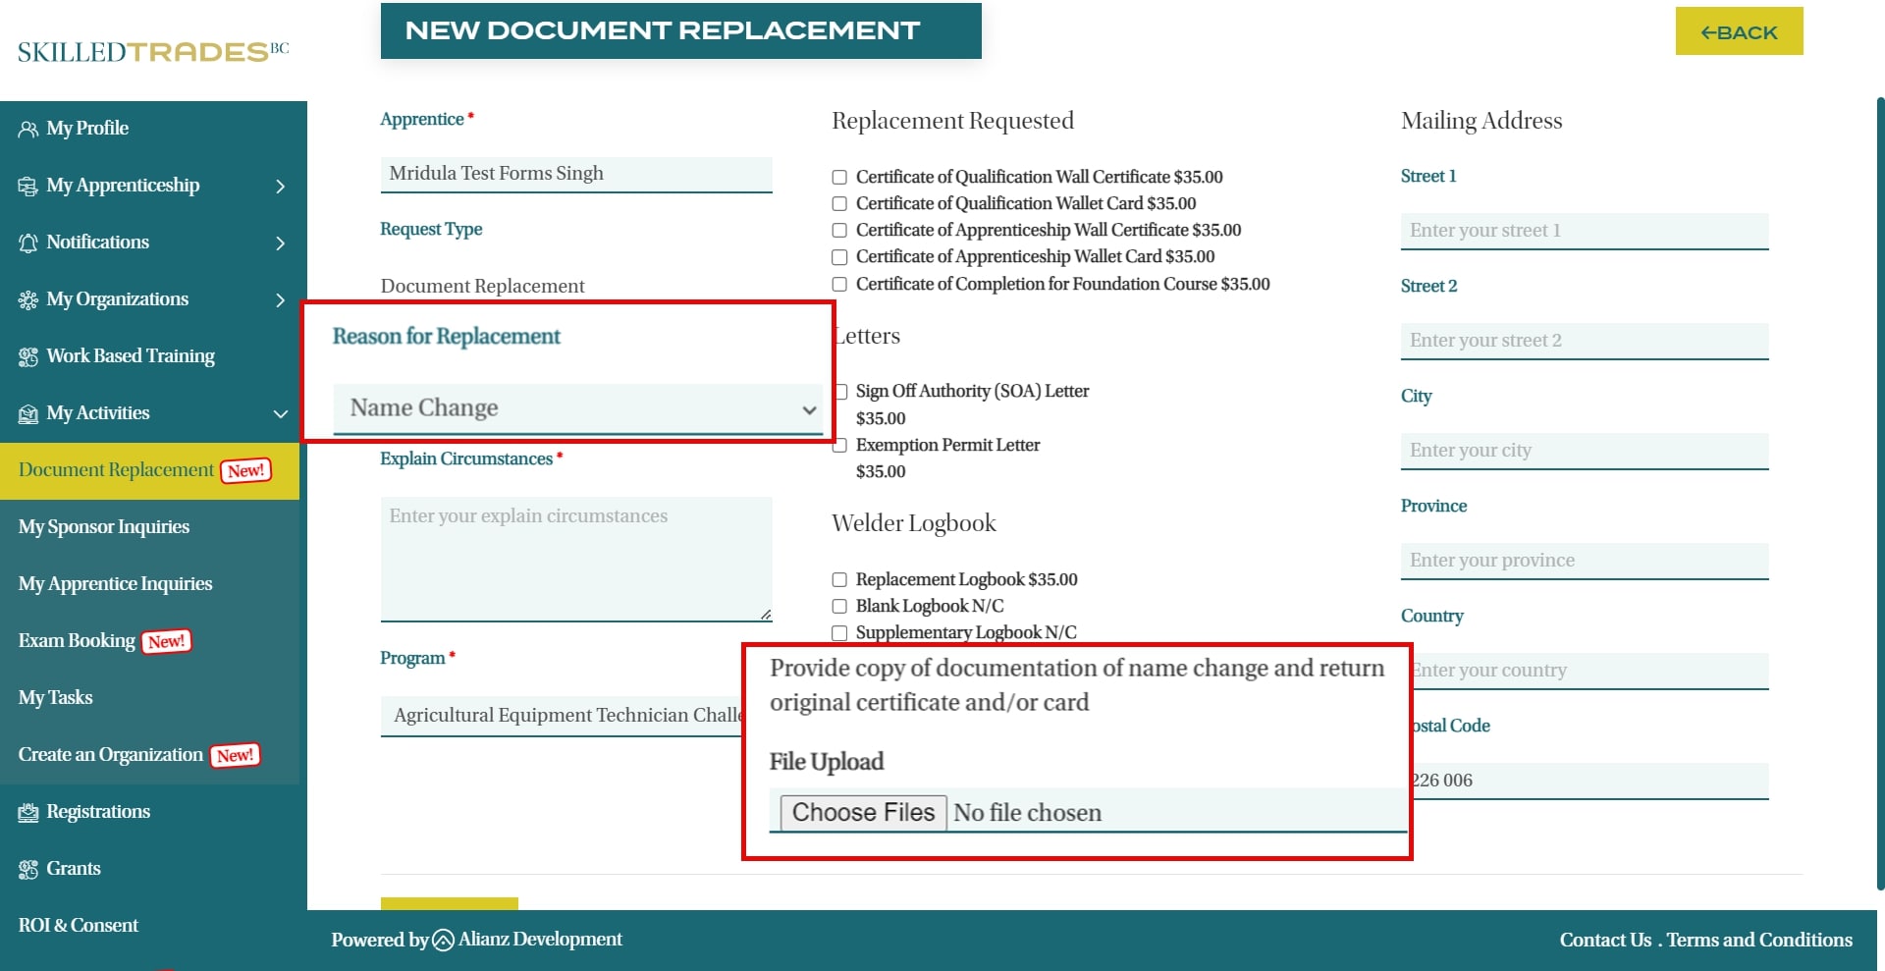Open the Reason for Replacement dropdown

tap(577, 408)
